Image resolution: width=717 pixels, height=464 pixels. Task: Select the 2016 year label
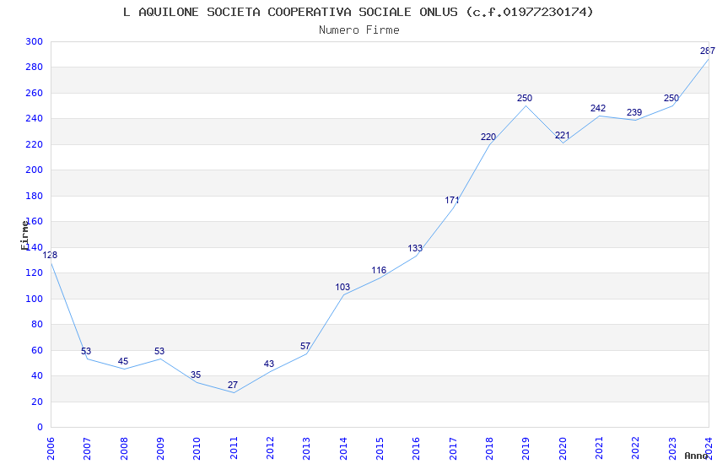[416, 448]
